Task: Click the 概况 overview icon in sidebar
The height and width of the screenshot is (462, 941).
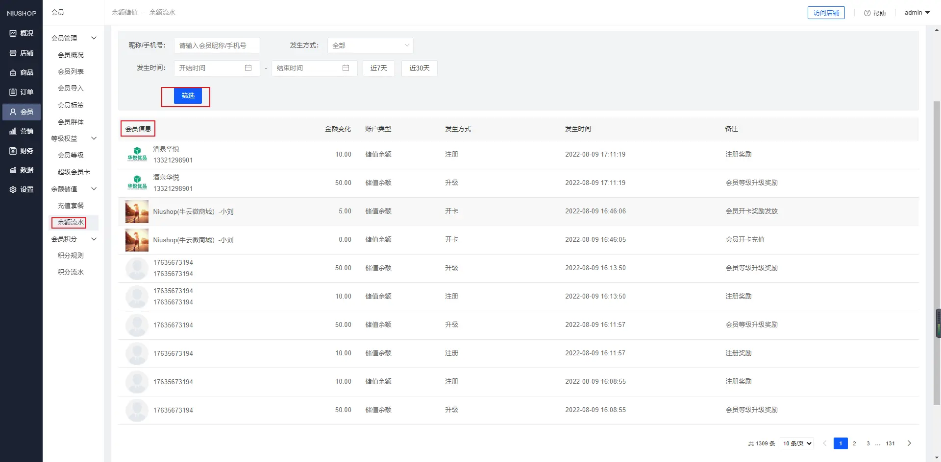Action: click(x=13, y=33)
